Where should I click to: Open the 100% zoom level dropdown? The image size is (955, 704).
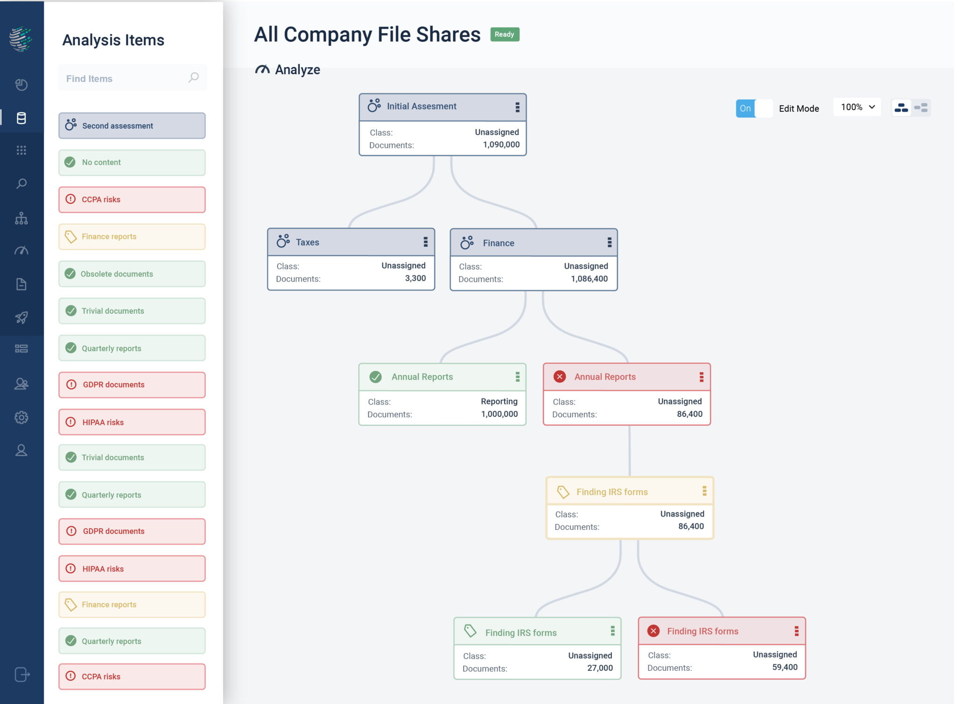[x=857, y=107]
